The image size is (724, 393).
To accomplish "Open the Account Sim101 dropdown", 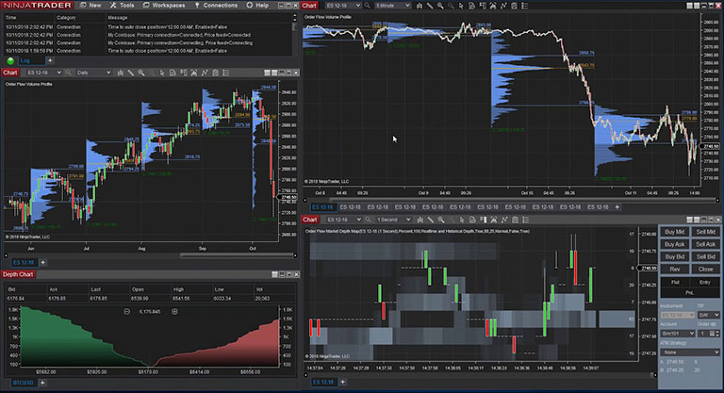I will coord(678,334).
